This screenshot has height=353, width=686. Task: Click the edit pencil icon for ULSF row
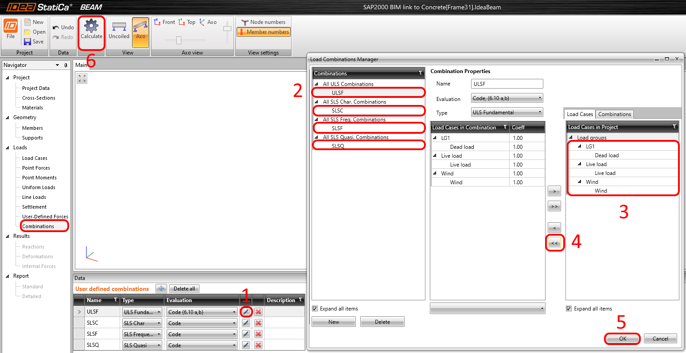click(x=246, y=312)
